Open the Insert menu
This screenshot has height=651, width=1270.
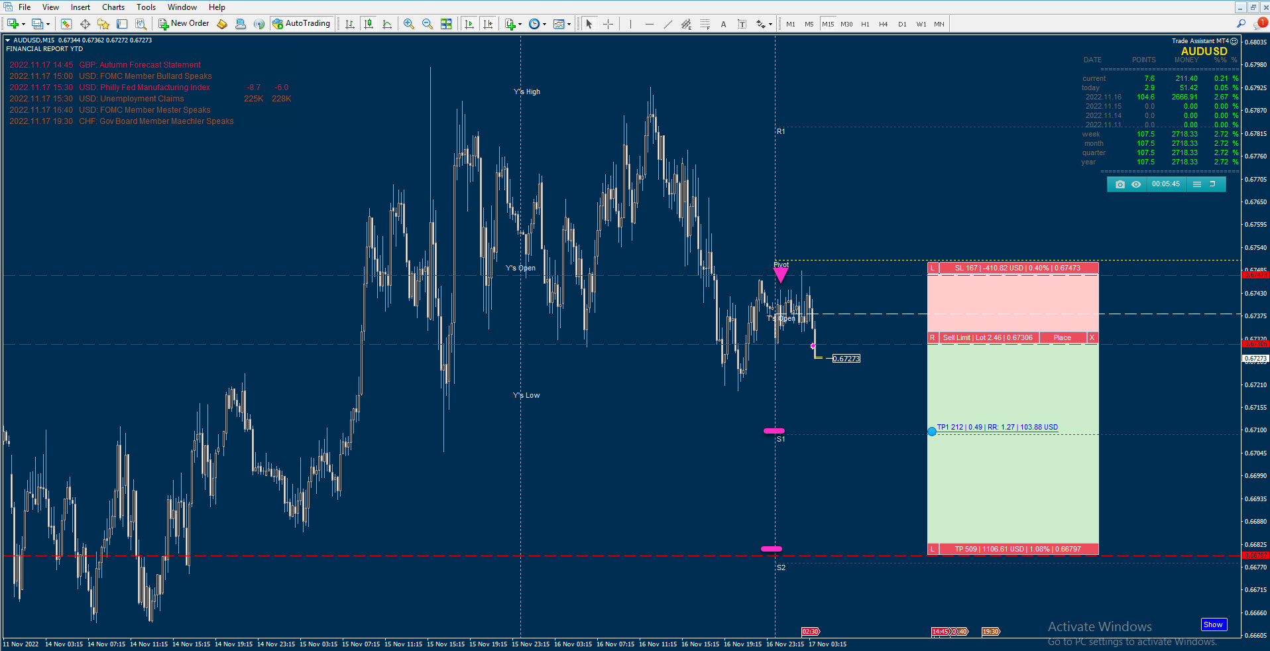[x=80, y=7]
